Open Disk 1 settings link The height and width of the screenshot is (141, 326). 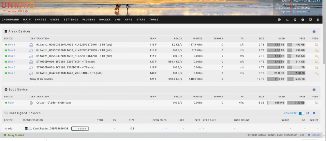click(x=11, y=45)
